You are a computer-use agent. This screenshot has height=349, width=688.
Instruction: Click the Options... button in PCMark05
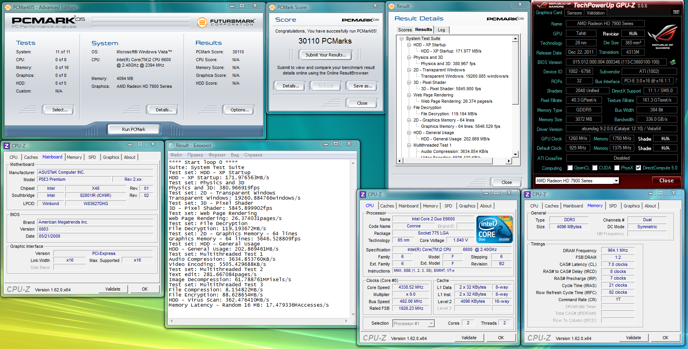pos(240,110)
